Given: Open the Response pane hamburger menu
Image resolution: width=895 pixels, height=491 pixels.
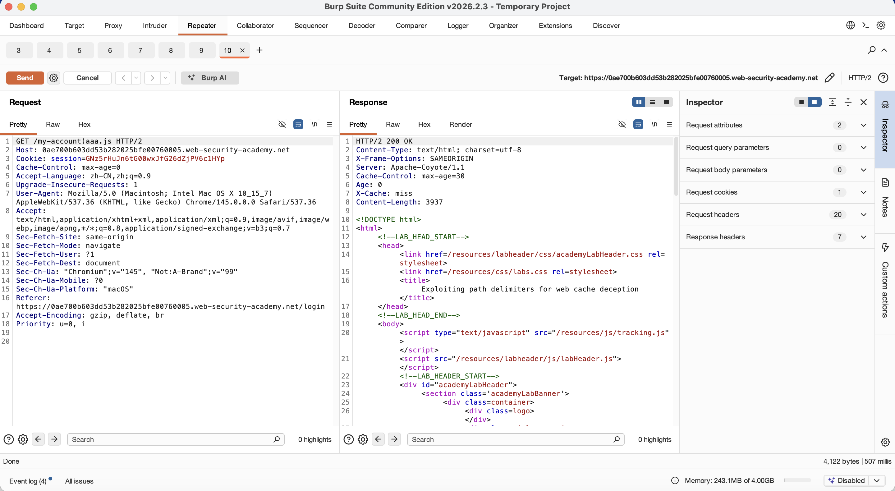Looking at the screenshot, I should (669, 124).
